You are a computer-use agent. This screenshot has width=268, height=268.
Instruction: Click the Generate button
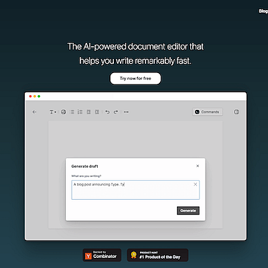tap(188, 210)
